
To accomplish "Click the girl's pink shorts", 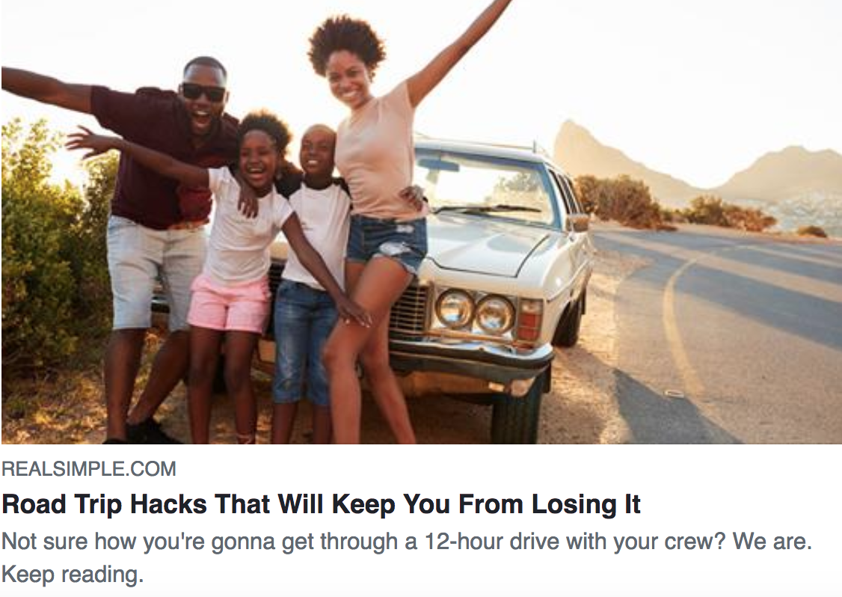I will point(230,303).
